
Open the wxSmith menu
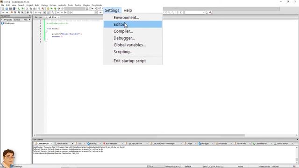[62, 5]
